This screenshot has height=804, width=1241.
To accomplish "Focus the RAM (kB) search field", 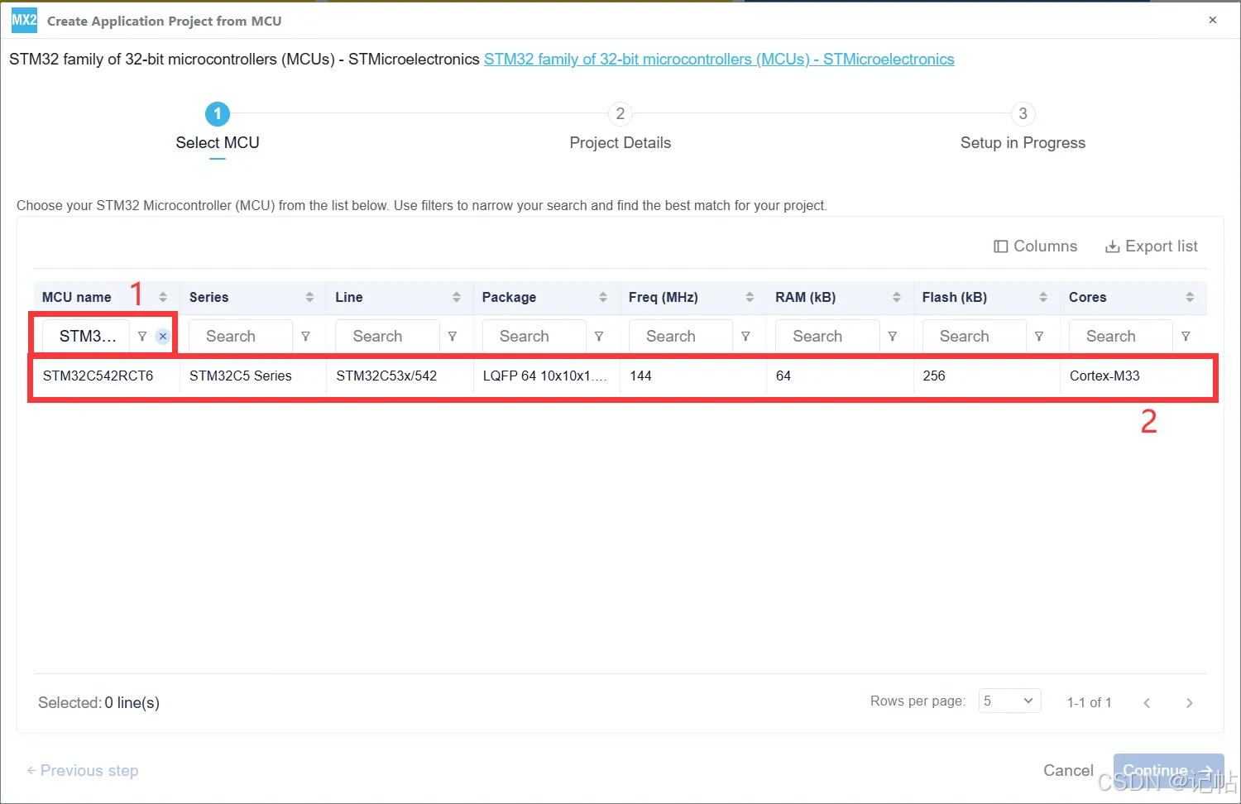I will (827, 337).
